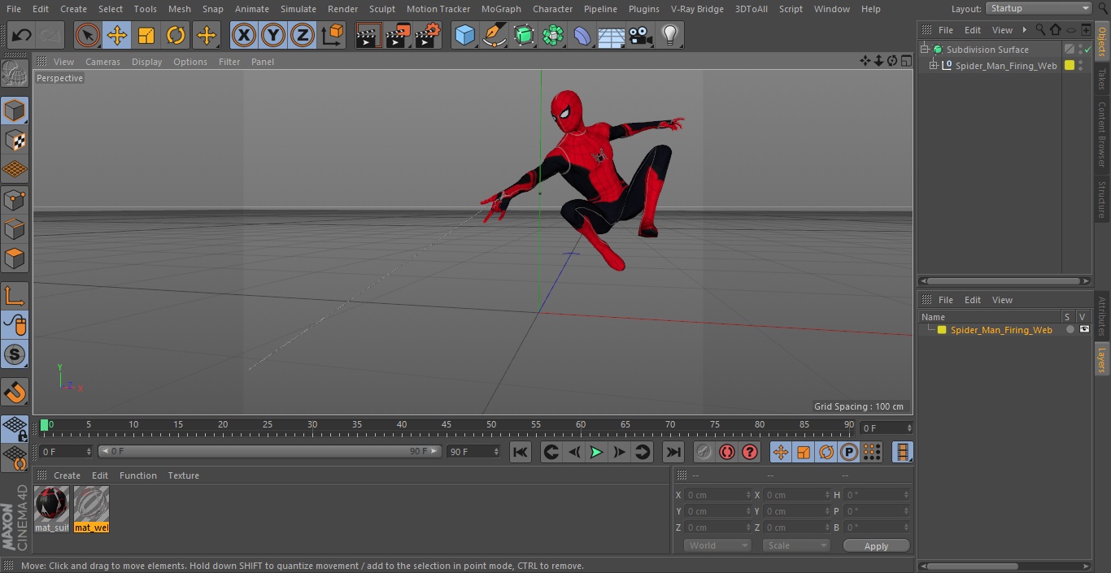Image resolution: width=1111 pixels, height=573 pixels.
Task: Add a Cube primitive object
Action: [x=464, y=36]
